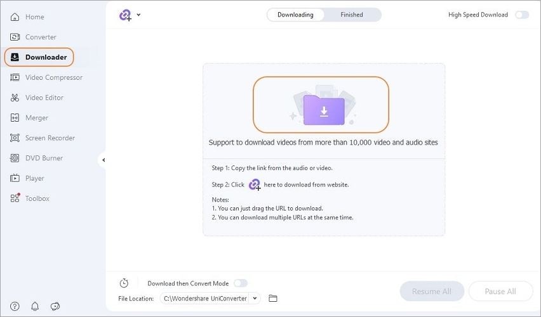Open the scheduled task clock icon
Image resolution: width=541 pixels, height=317 pixels.
click(x=124, y=283)
